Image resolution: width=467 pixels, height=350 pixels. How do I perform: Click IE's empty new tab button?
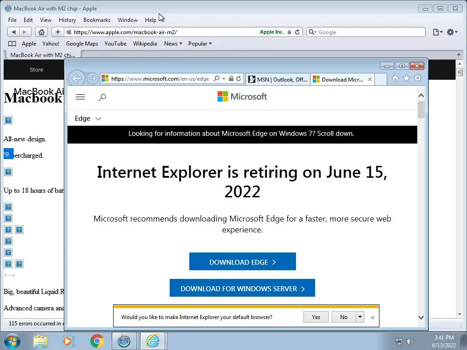(x=381, y=79)
